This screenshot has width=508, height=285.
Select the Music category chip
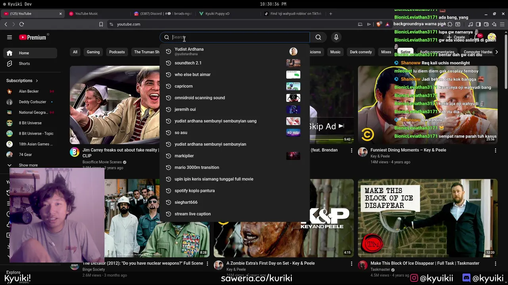[x=335, y=52]
